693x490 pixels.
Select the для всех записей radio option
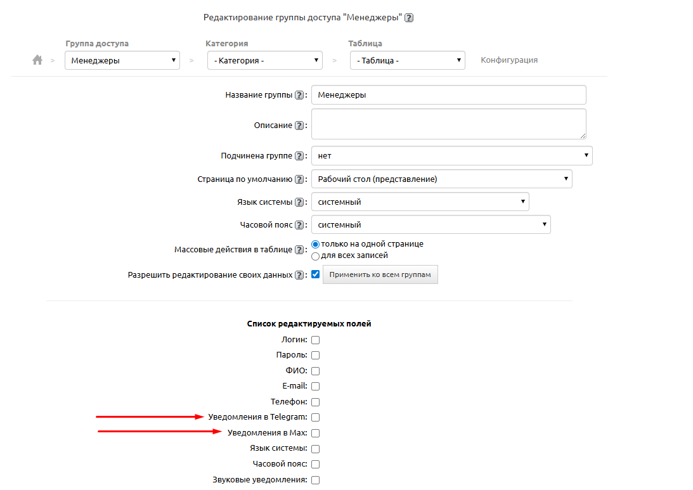coord(315,256)
